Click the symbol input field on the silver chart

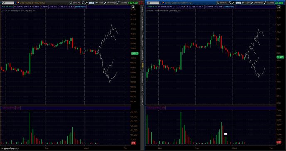click(153, 3)
